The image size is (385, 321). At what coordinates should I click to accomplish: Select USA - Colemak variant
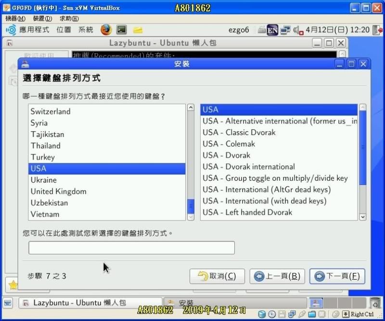pos(279,144)
